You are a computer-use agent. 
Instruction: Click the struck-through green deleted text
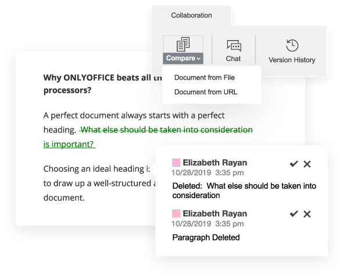[x=167, y=130]
